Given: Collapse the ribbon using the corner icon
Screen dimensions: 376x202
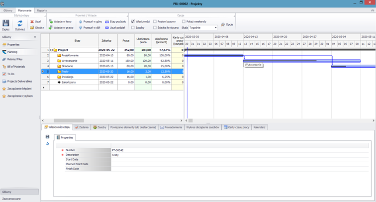Looking at the screenshot, I should (x=373, y=10).
